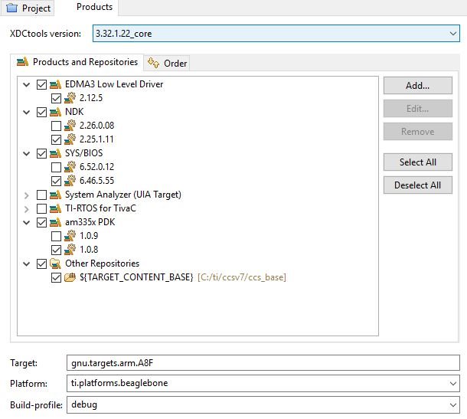This screenshot has width=467, height=419.
Task: Click the Select All button
Action: click(x=417, y=162)
